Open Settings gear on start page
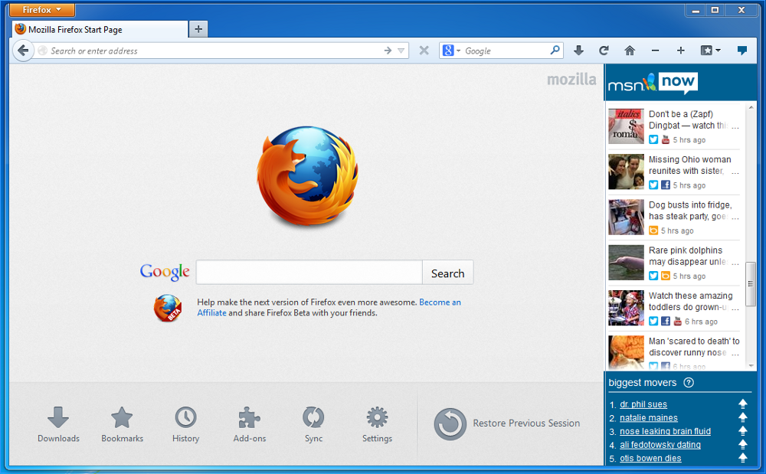This screenshot has width=766, height=474. [377, 424]
